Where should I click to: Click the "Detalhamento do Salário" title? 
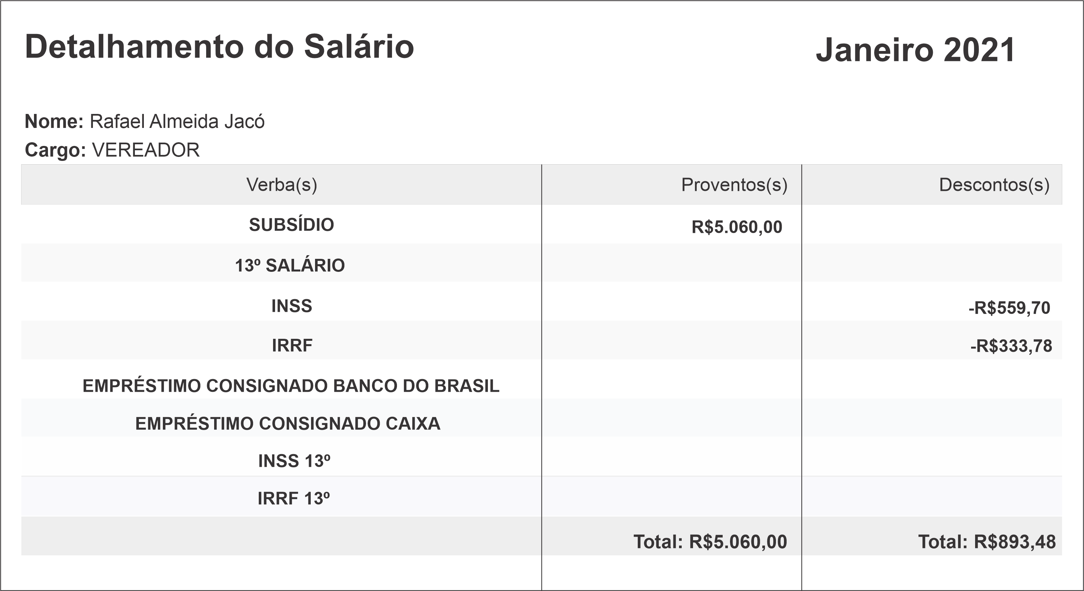click(x=219, y=47)
